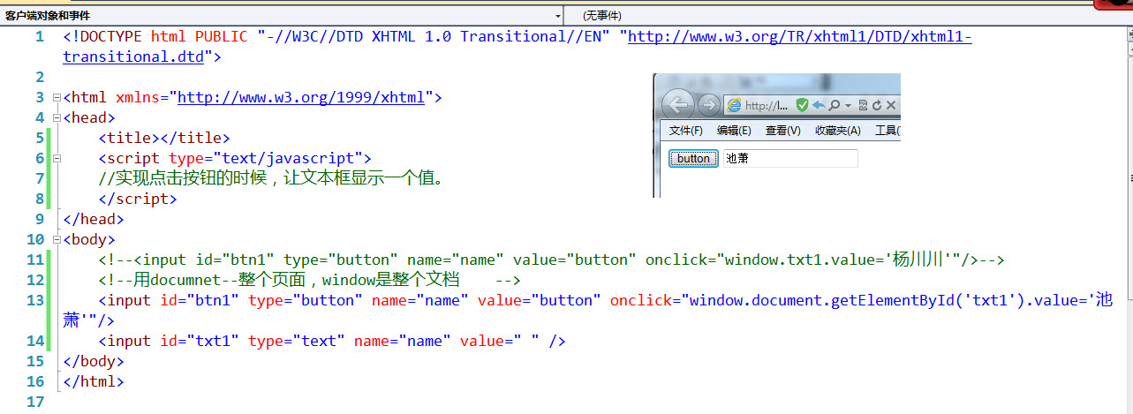Image resolution: width=1133 pixels, height=414 pixels.
Task: Click the Internet Explorer logo in address bar
Action: tap(734, 105)
